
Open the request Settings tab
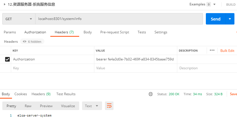click(x=161, y=32)
